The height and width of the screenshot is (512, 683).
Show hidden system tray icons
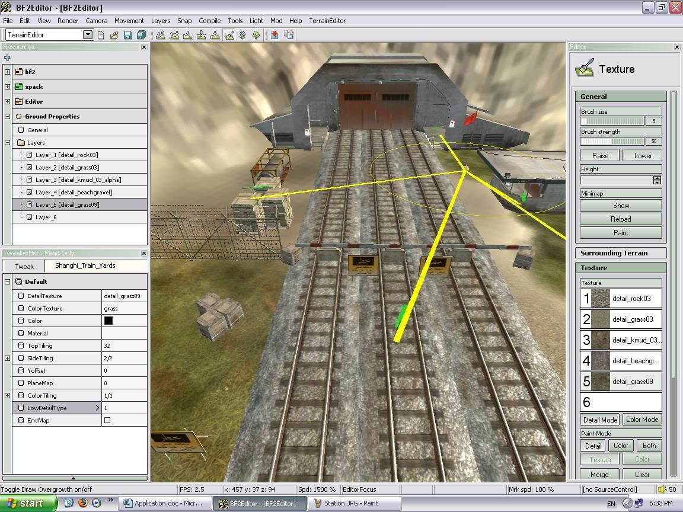[627, 503]
